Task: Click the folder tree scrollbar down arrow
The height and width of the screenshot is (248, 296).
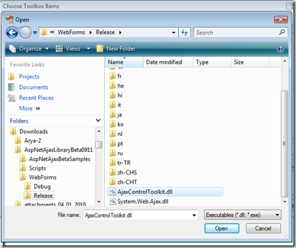Action: [99, 202]
